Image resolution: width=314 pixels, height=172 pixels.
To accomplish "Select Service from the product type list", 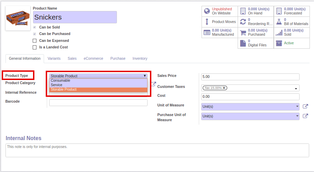I will (98, 85).
